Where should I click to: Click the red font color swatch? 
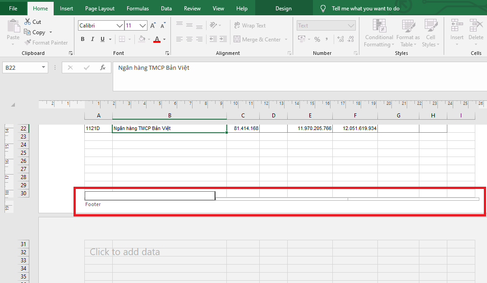pyautogui.click(x=157, y=40)
